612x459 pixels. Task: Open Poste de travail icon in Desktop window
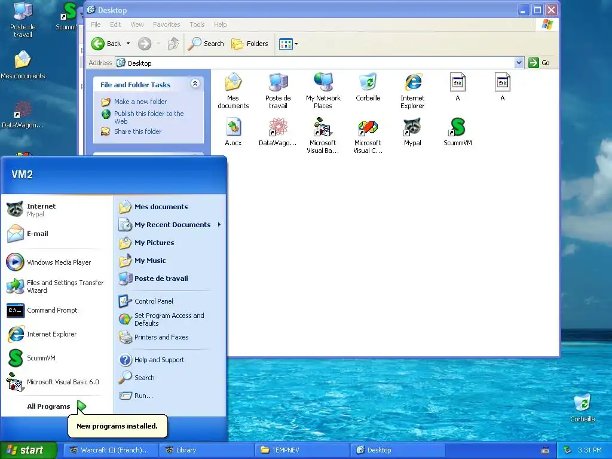tap(278, 91)
